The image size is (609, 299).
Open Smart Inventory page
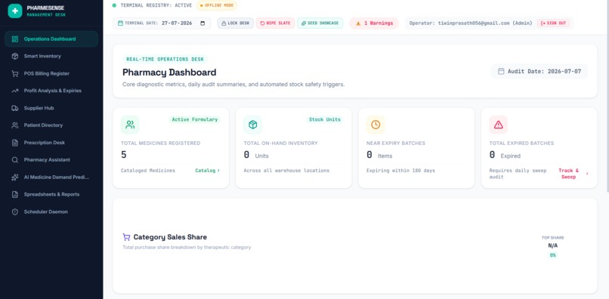[51, 57]
